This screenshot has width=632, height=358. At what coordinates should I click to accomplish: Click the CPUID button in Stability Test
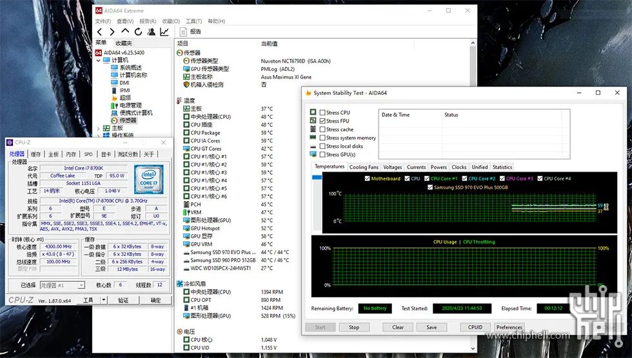click(x=475, y=328)
